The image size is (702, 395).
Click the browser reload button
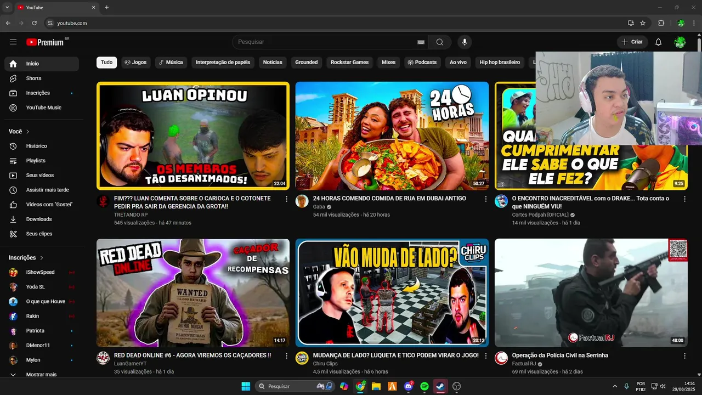tap(34, 23)
